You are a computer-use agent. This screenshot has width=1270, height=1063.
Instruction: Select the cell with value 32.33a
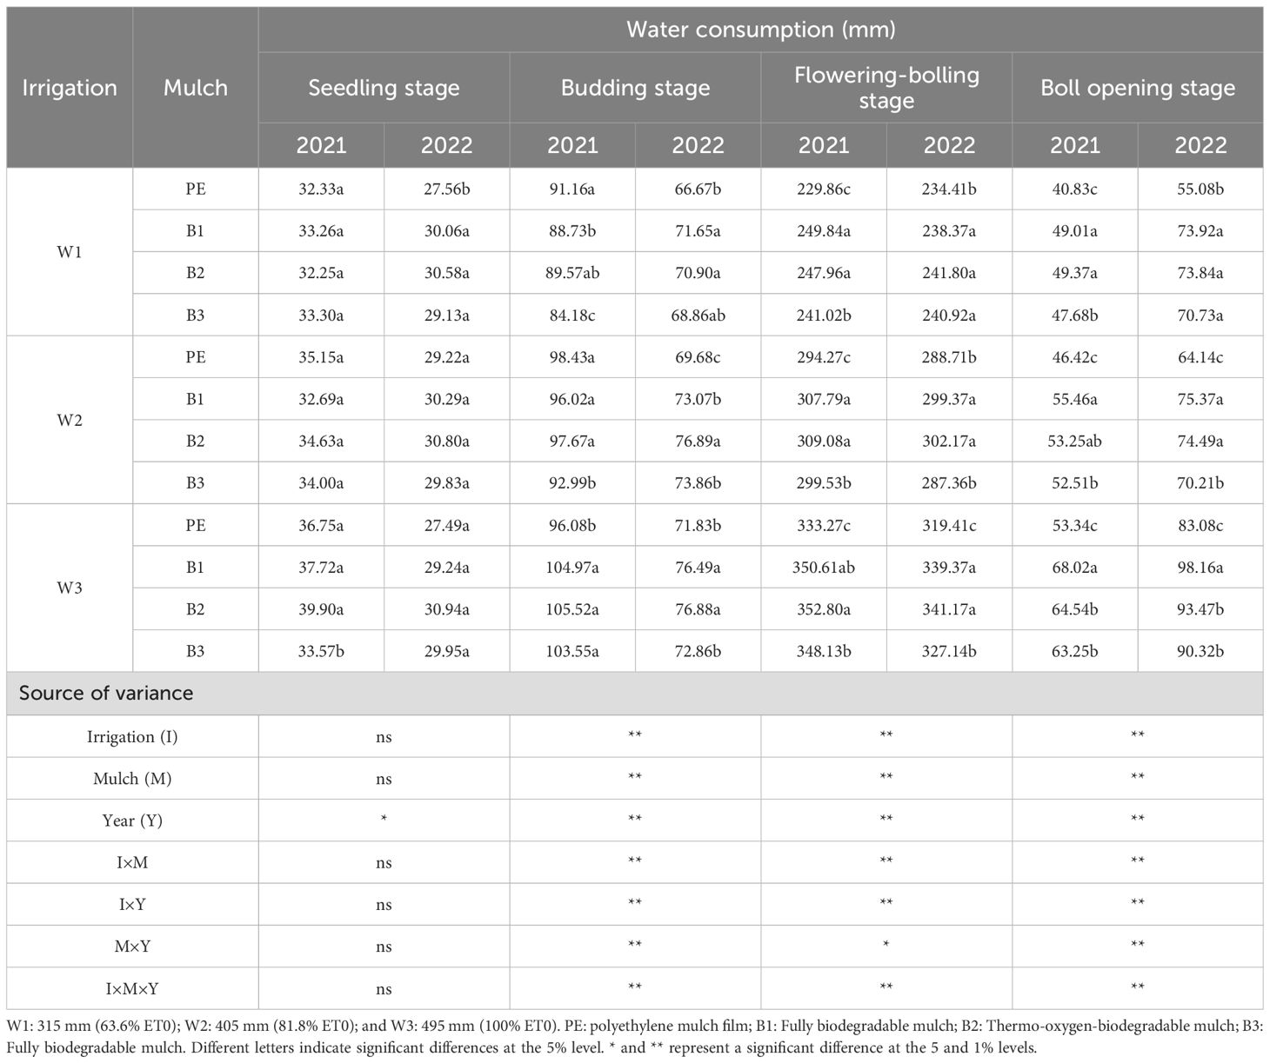pyautogui.click(x=321, y=189)
